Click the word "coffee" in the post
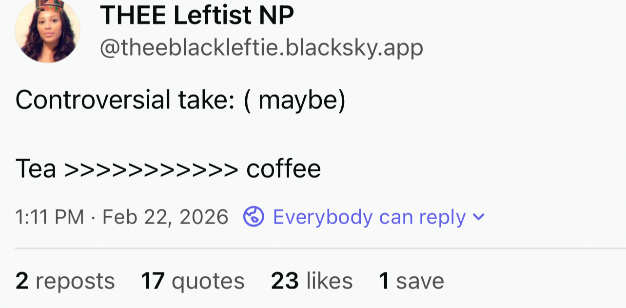The image size is (626, 308). [283, 169]
